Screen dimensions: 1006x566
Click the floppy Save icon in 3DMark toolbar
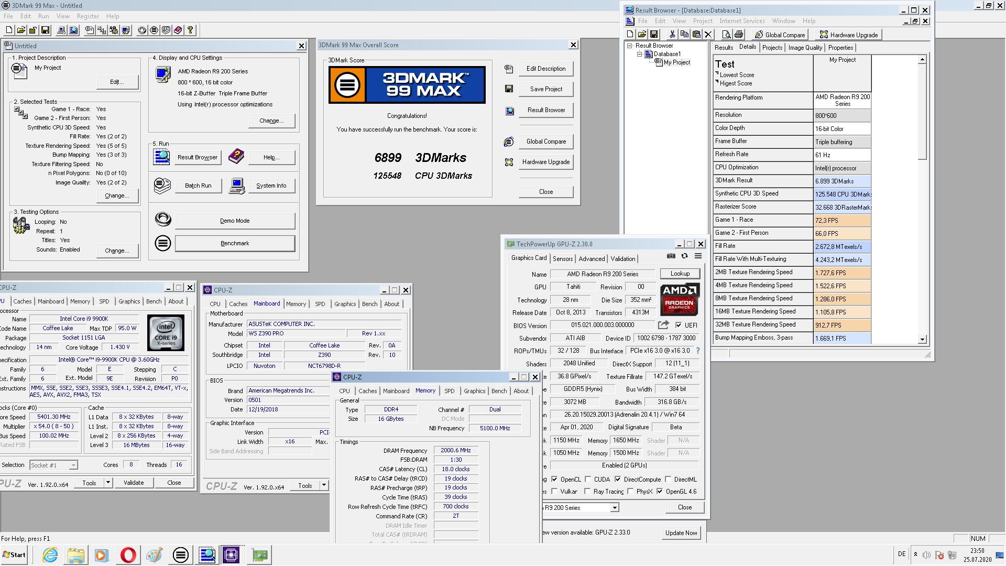tap(45, 30)
